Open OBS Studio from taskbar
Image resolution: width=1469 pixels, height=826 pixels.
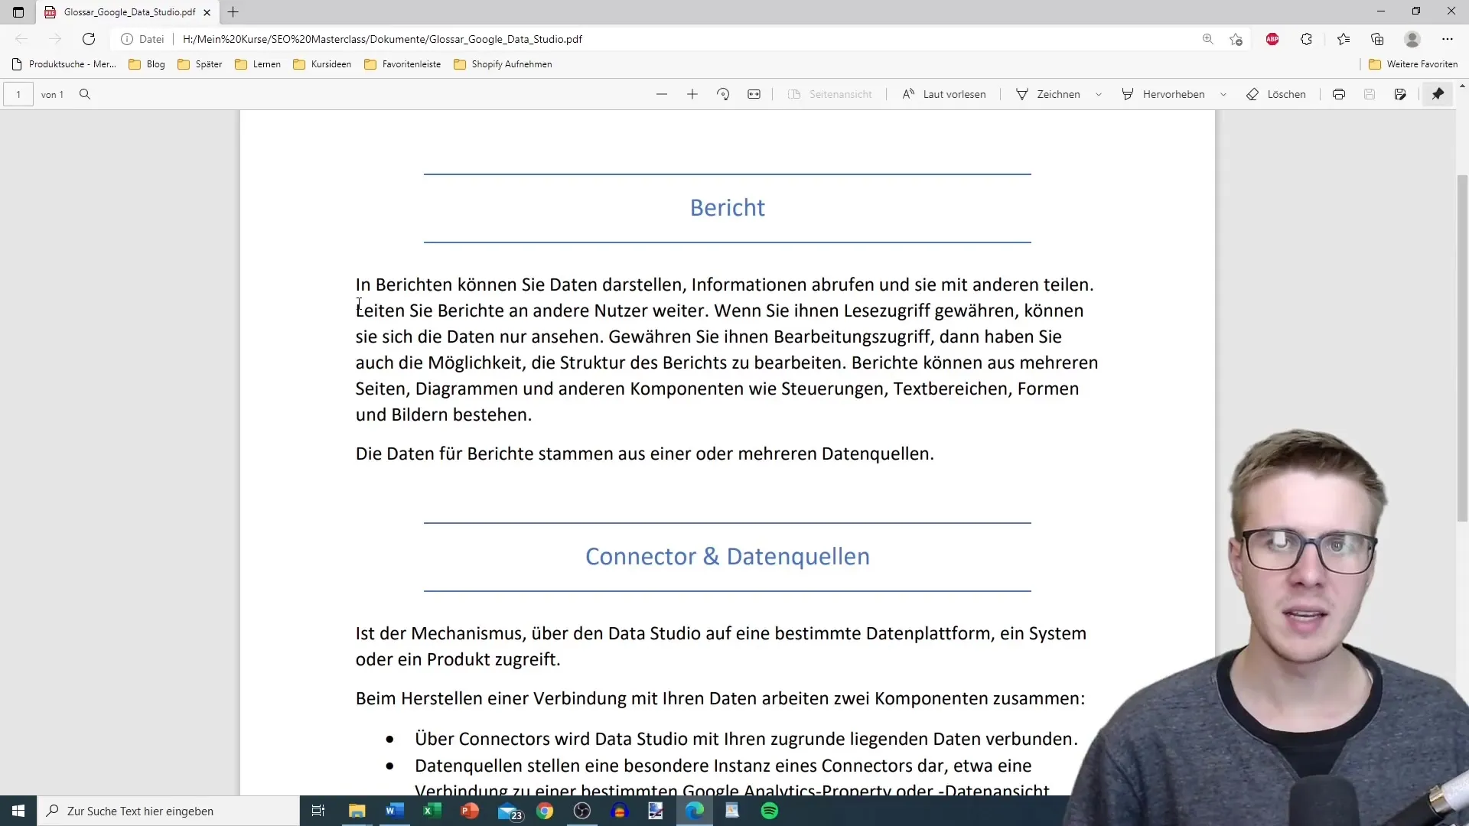click(582, 811)
